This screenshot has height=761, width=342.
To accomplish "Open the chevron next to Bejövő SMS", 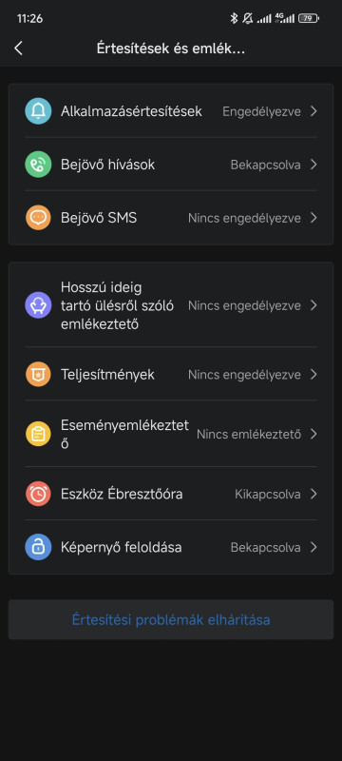I will (x=313, y=218).
